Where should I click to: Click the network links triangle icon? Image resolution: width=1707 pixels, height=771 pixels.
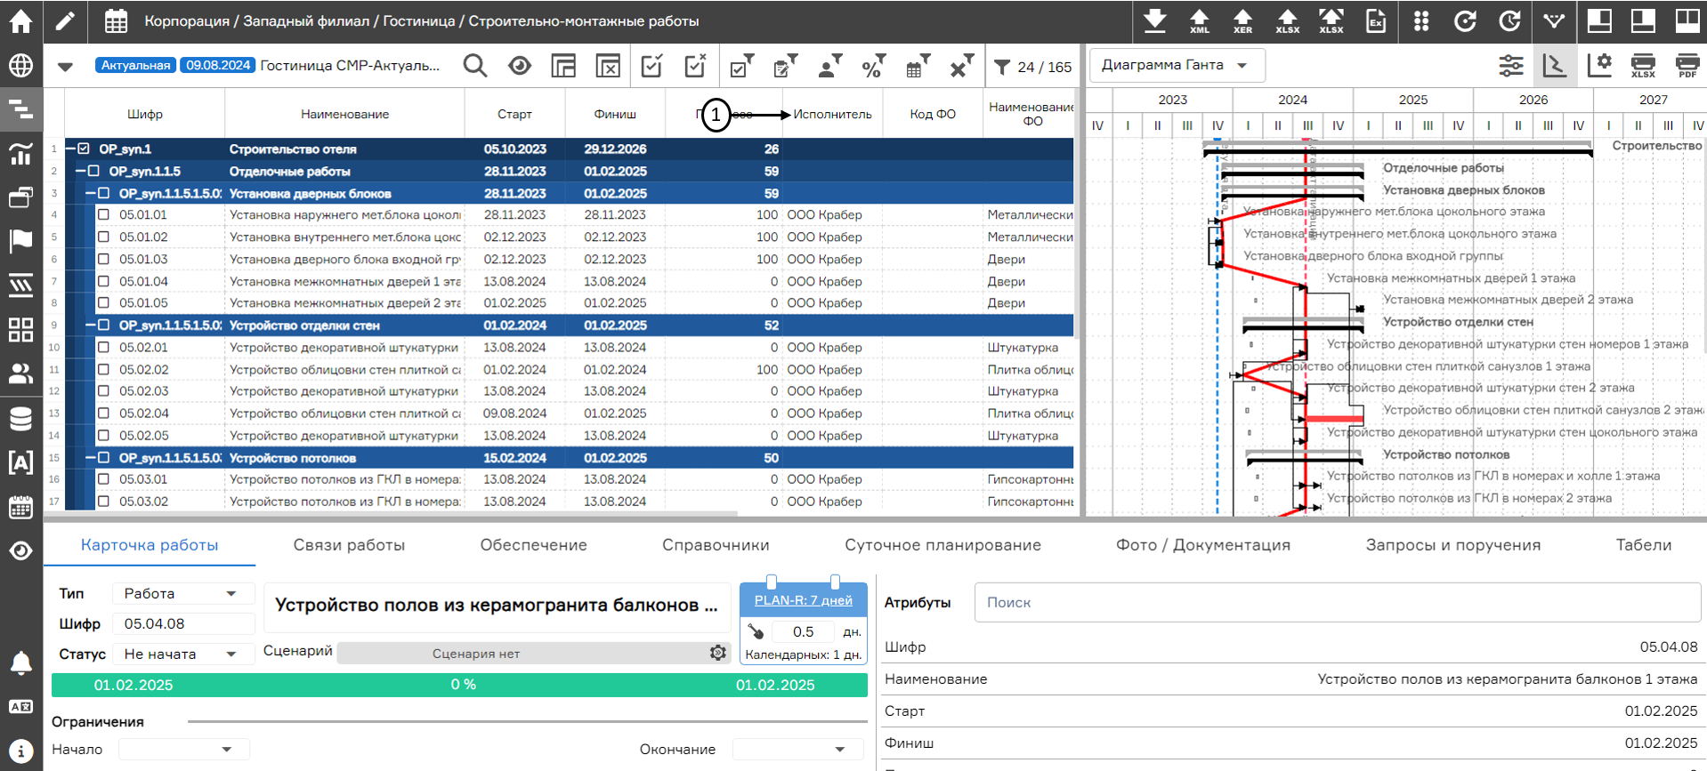1554,20
